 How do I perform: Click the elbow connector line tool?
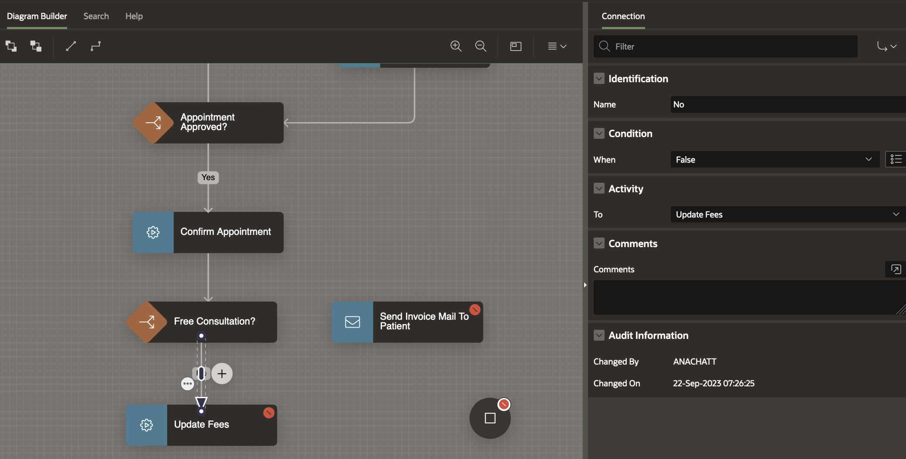pyautogui.click(x=96, y=46)
